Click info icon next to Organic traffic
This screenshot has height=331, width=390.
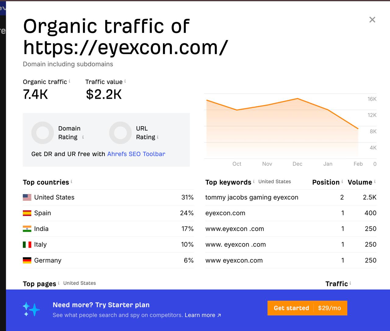[69, 81]
